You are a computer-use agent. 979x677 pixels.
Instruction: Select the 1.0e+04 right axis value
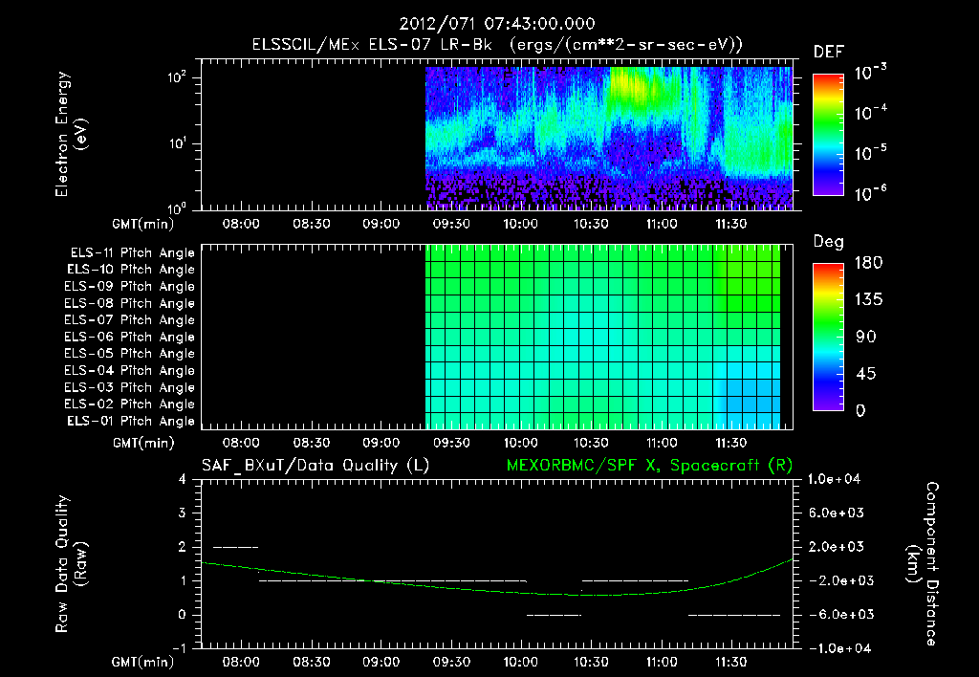point(834,479)
